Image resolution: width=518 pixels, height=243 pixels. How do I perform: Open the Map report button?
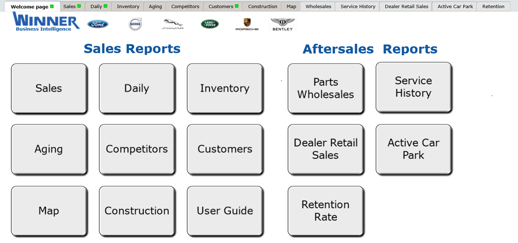[x=48, y=211]
